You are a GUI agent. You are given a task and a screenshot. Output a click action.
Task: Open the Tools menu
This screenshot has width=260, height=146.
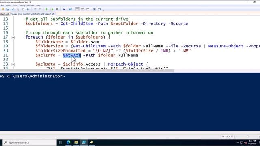click(x=15, y=6)
